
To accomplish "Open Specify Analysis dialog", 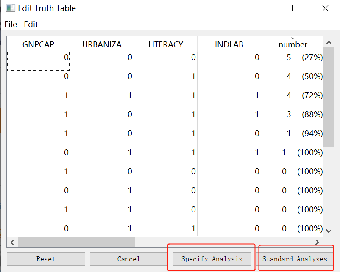I will (x=212, y=259).
